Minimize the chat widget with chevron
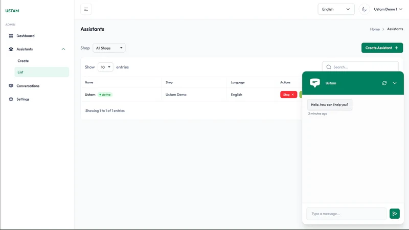This screenshot has width=409, height=230. pyautogui.click(x=394, y=83)
